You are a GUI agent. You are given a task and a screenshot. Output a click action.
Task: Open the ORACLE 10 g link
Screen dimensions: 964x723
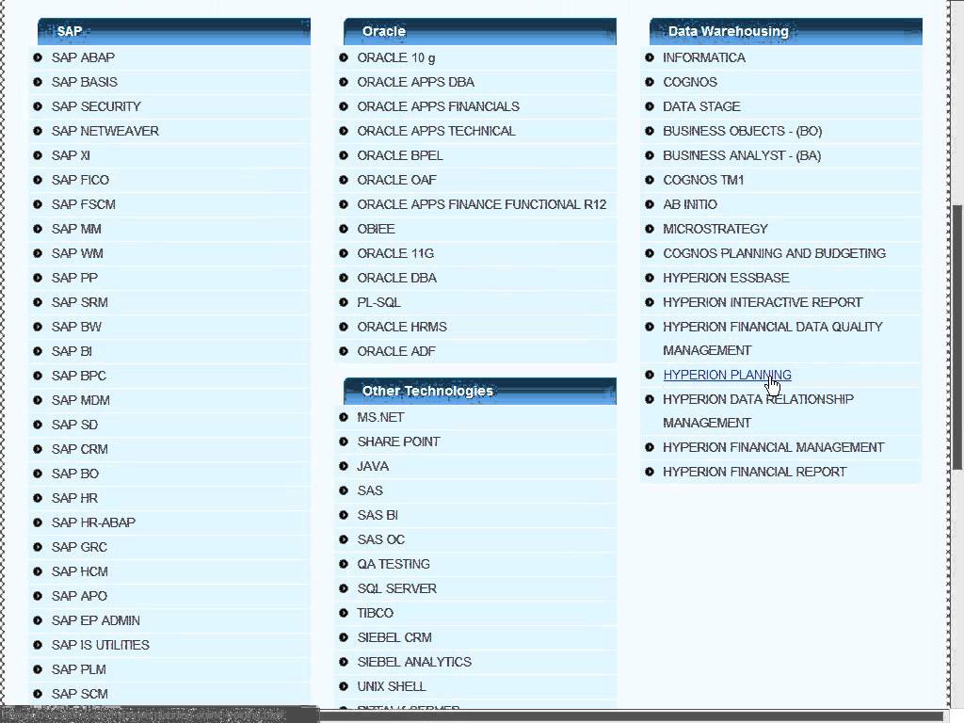[396, 58]
